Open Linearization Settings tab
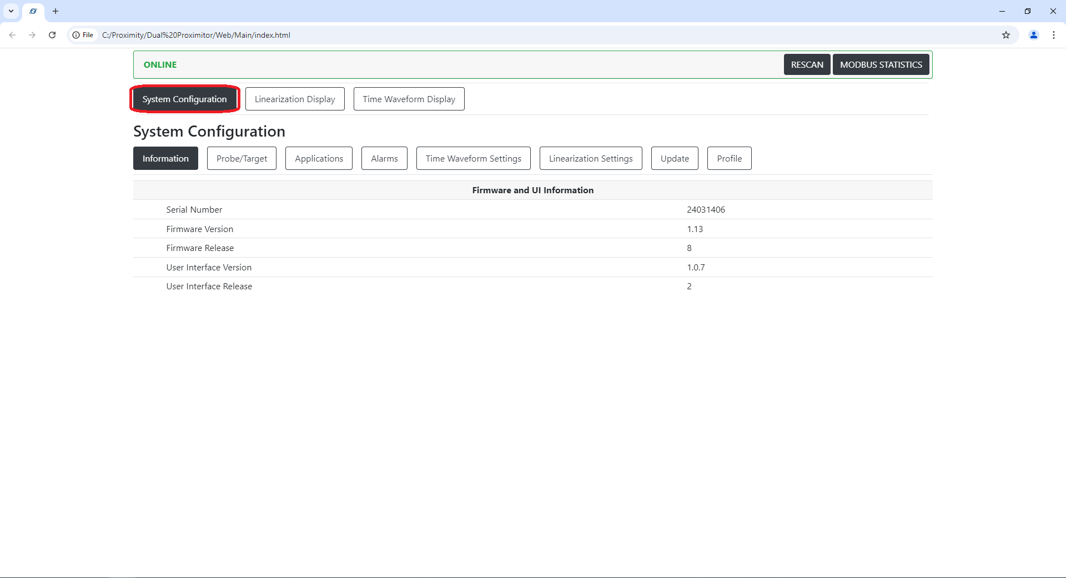The height and width of the screenshot is (578, 1066). [591, 158]
